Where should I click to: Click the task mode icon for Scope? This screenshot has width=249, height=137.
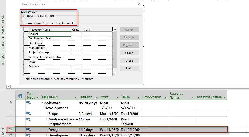tap(28, 114)
